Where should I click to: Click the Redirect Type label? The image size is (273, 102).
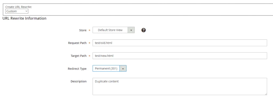(77, 69)
